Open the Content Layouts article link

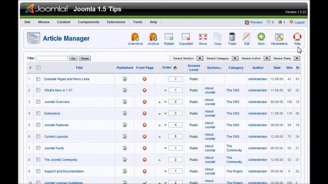(56, 136)
